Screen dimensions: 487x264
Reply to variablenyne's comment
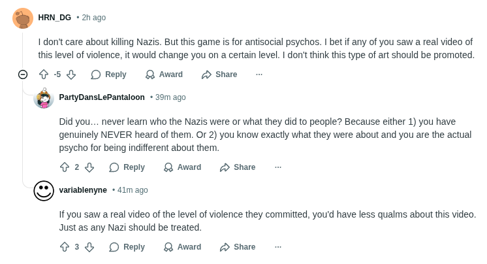(x=127, y=247)
